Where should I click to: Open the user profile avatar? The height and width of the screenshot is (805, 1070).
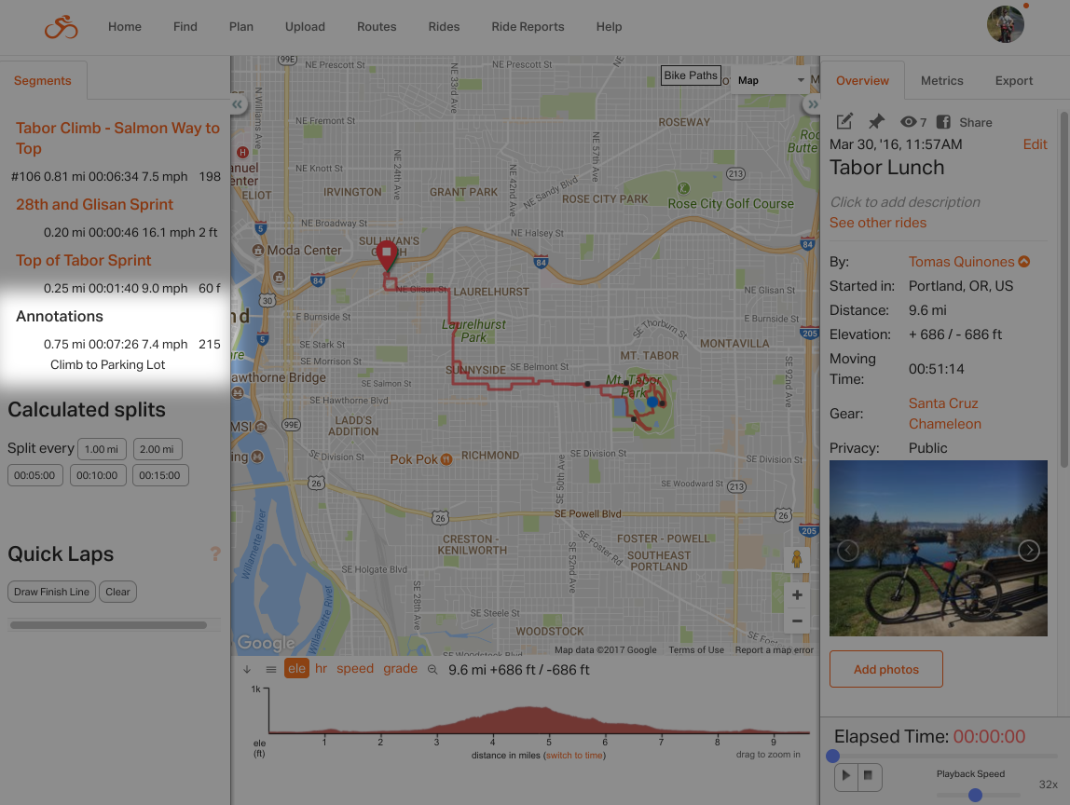1005,24
